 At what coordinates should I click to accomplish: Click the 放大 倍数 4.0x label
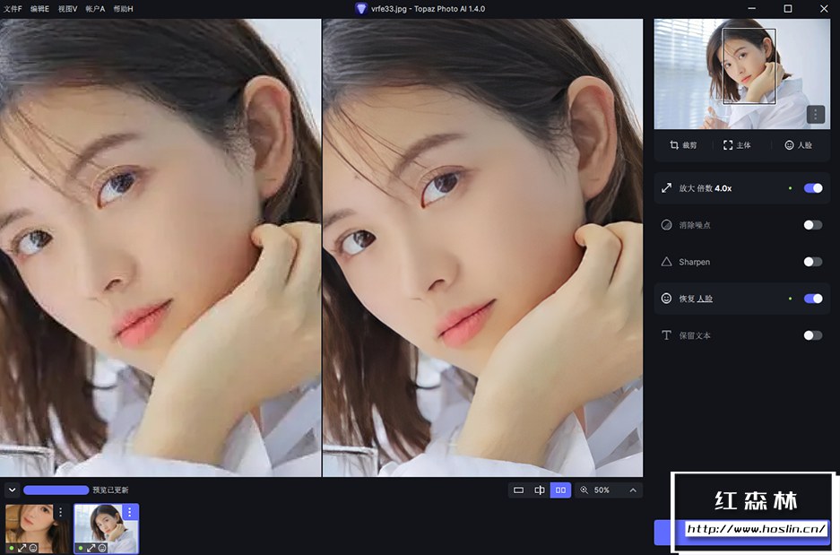(x=705, y=188)
